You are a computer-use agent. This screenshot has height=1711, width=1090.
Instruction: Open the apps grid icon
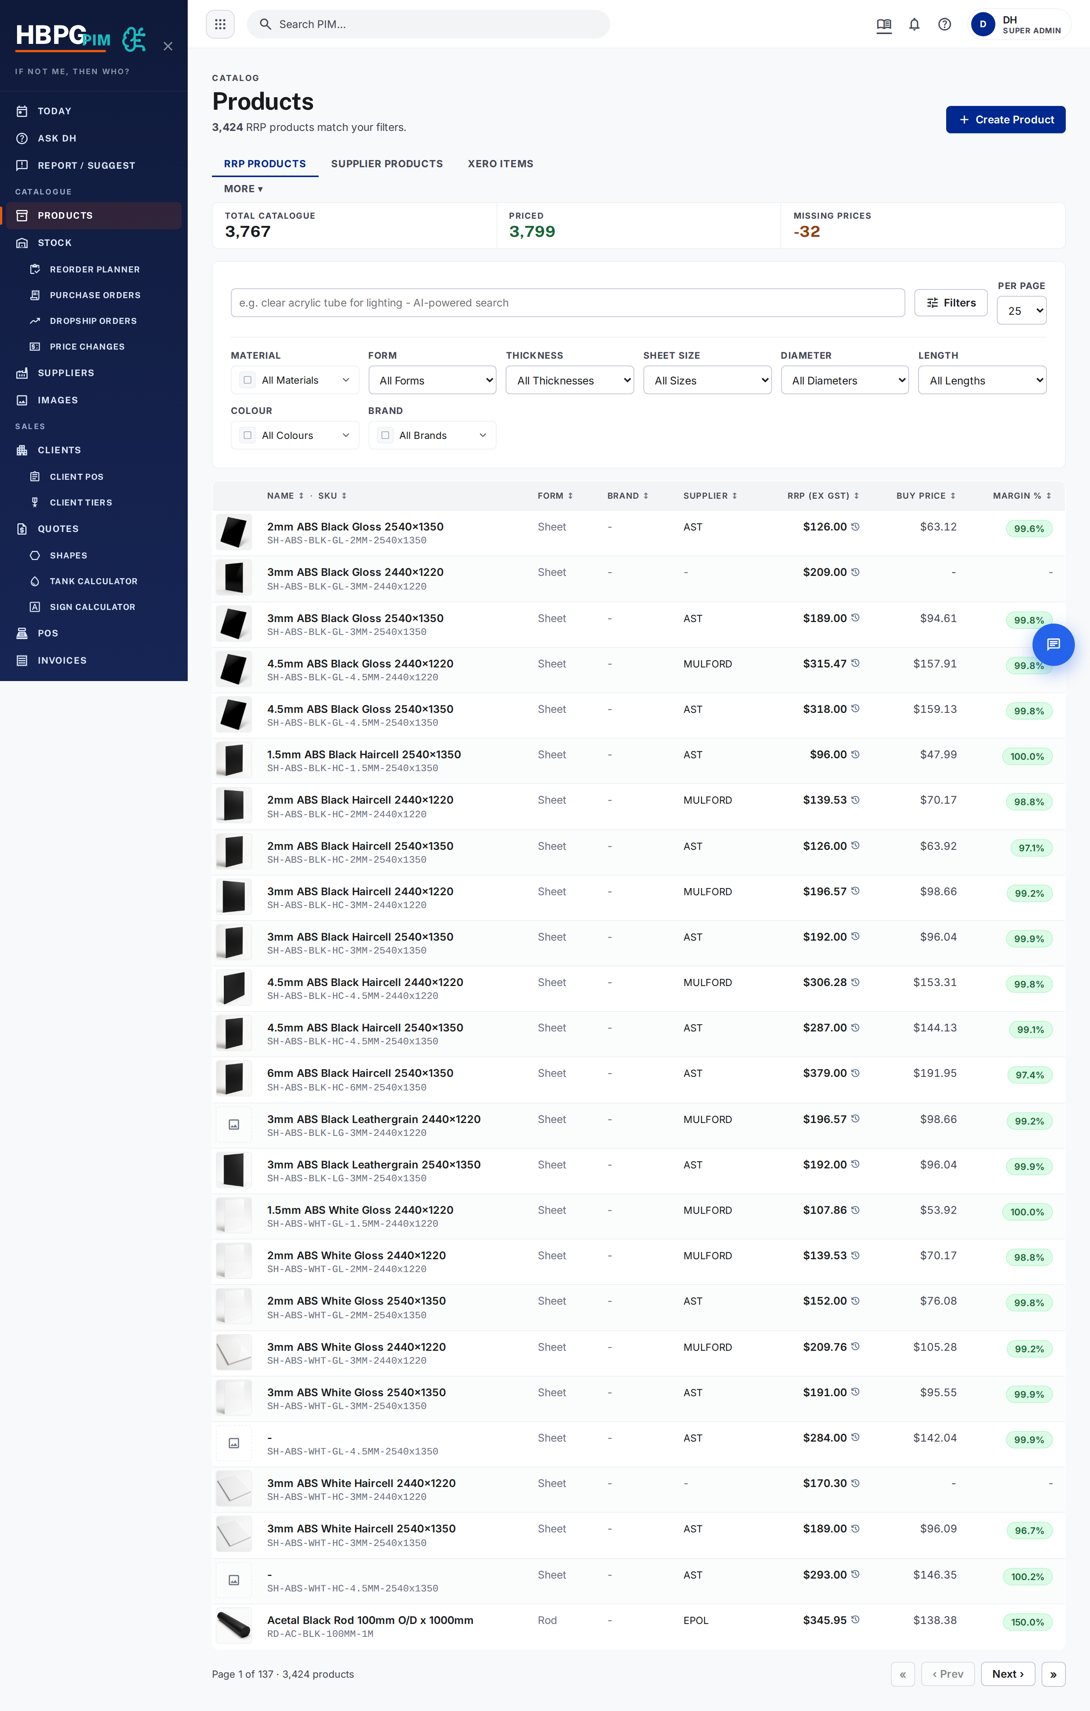tap(220, 24)
